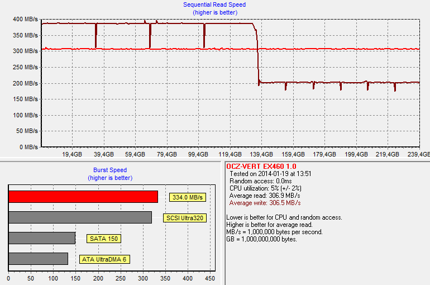This screenshot has width=430, height=285.
Task: Click the Burst Speed chart title
Action: click(110, 170)
